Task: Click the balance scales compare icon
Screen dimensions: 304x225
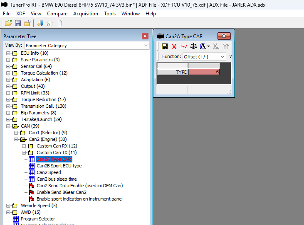Action: tap(193, 46)
